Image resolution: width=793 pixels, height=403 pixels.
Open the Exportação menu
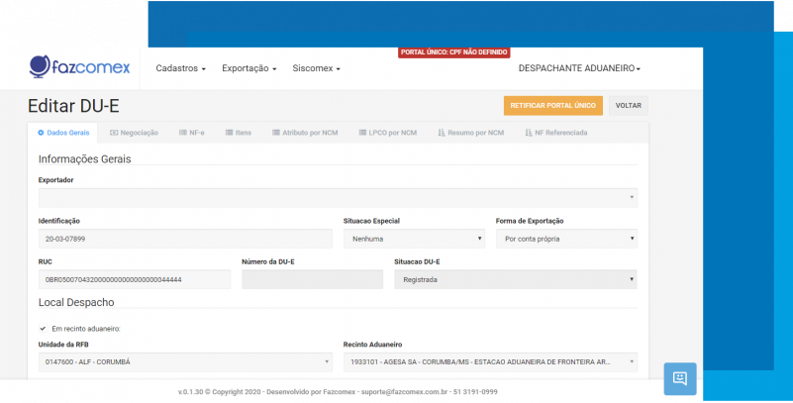tap(248, 69)
